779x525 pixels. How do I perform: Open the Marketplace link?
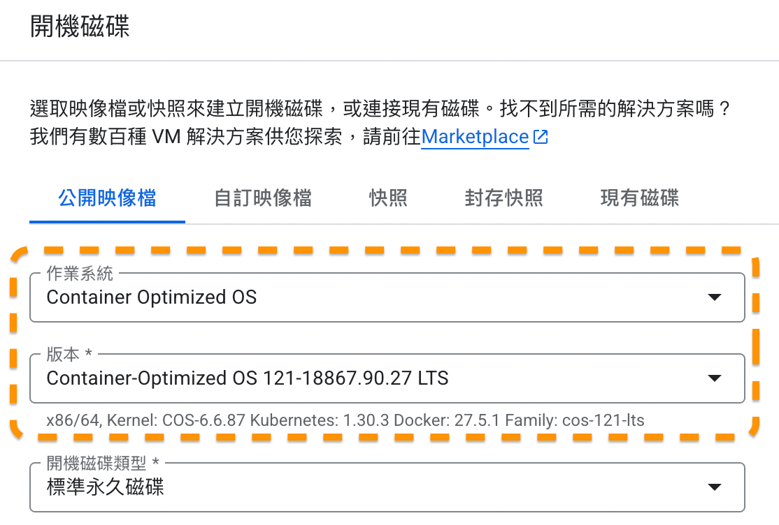(475, 137)
